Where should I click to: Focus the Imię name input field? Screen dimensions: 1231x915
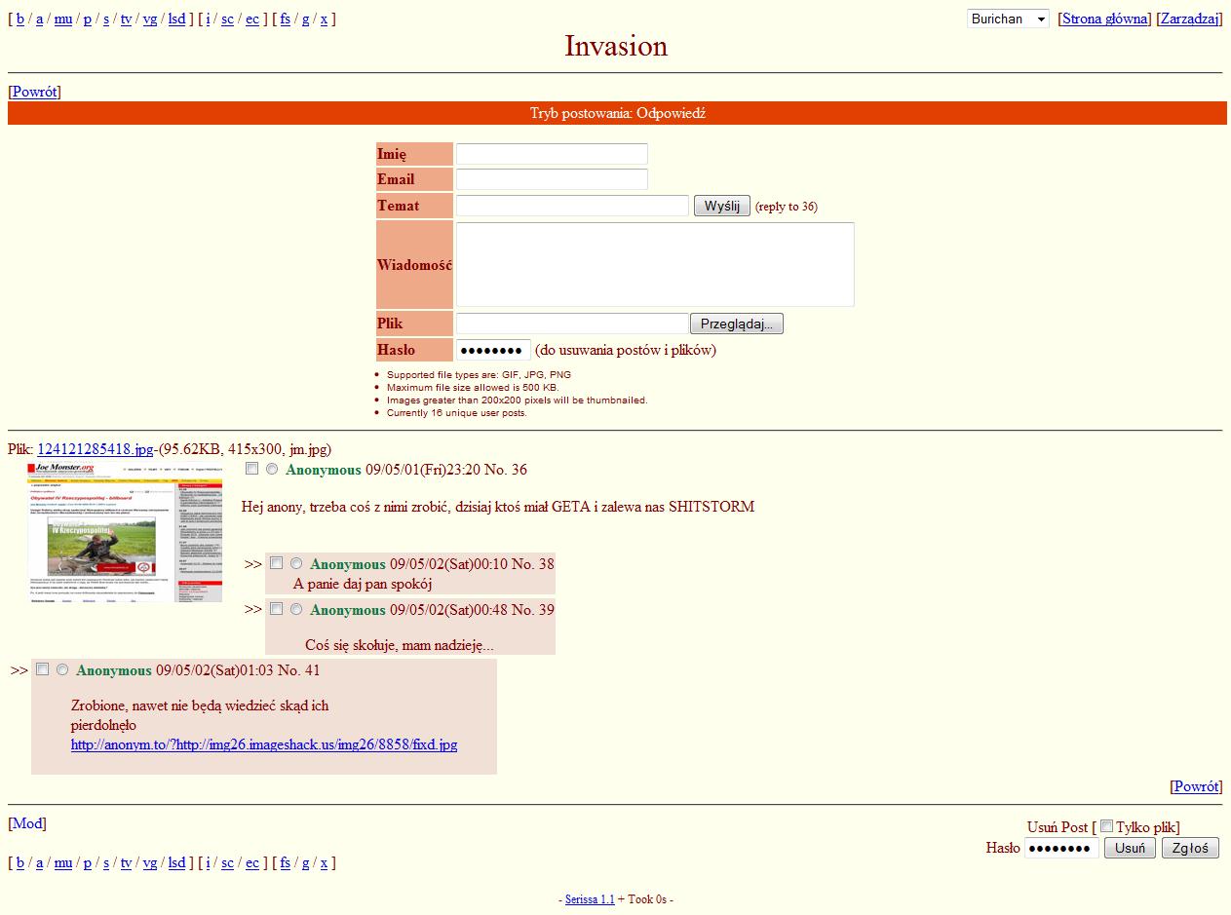pyautogui.click(x=552, y=154)
